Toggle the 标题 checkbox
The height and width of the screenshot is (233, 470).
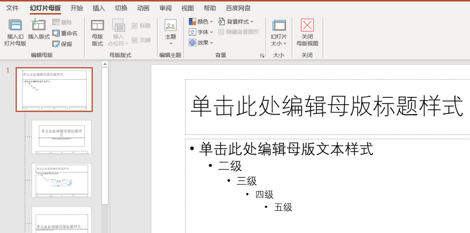pyautogui.click(x=135, y=26)
